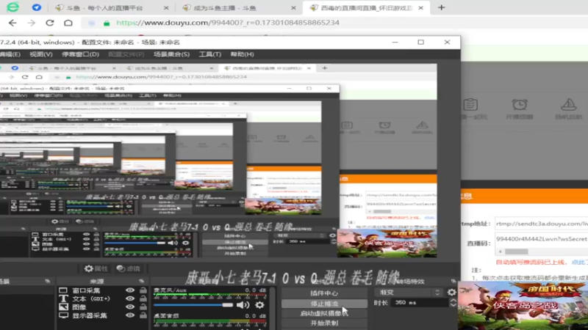Screen dimensions: 588x330
Task: Toggle lock on 显示器采集 source
Action: [x=143, y=315]
